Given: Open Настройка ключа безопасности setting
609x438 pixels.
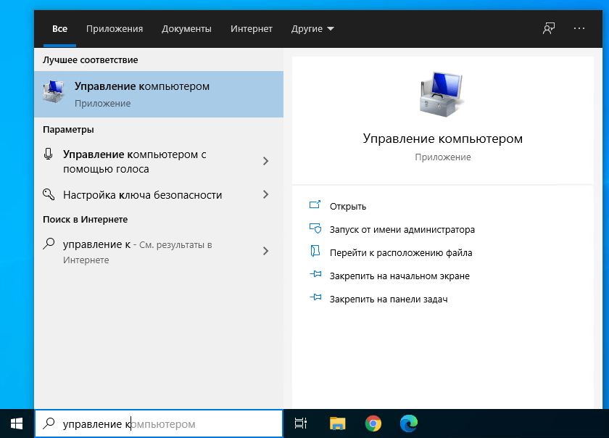Looking at the screenshot, I should pos(159,195).
